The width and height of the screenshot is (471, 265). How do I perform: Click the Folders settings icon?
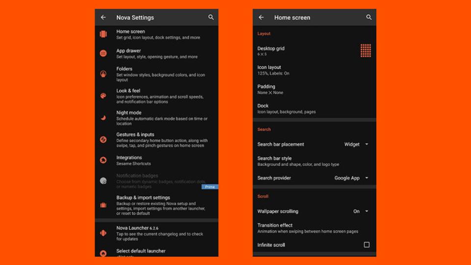pyautogui.click(x=104, y=74)
